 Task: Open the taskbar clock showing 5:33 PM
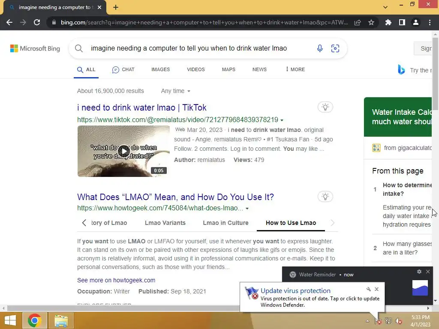pyautogui.click(x=420, y=321)
